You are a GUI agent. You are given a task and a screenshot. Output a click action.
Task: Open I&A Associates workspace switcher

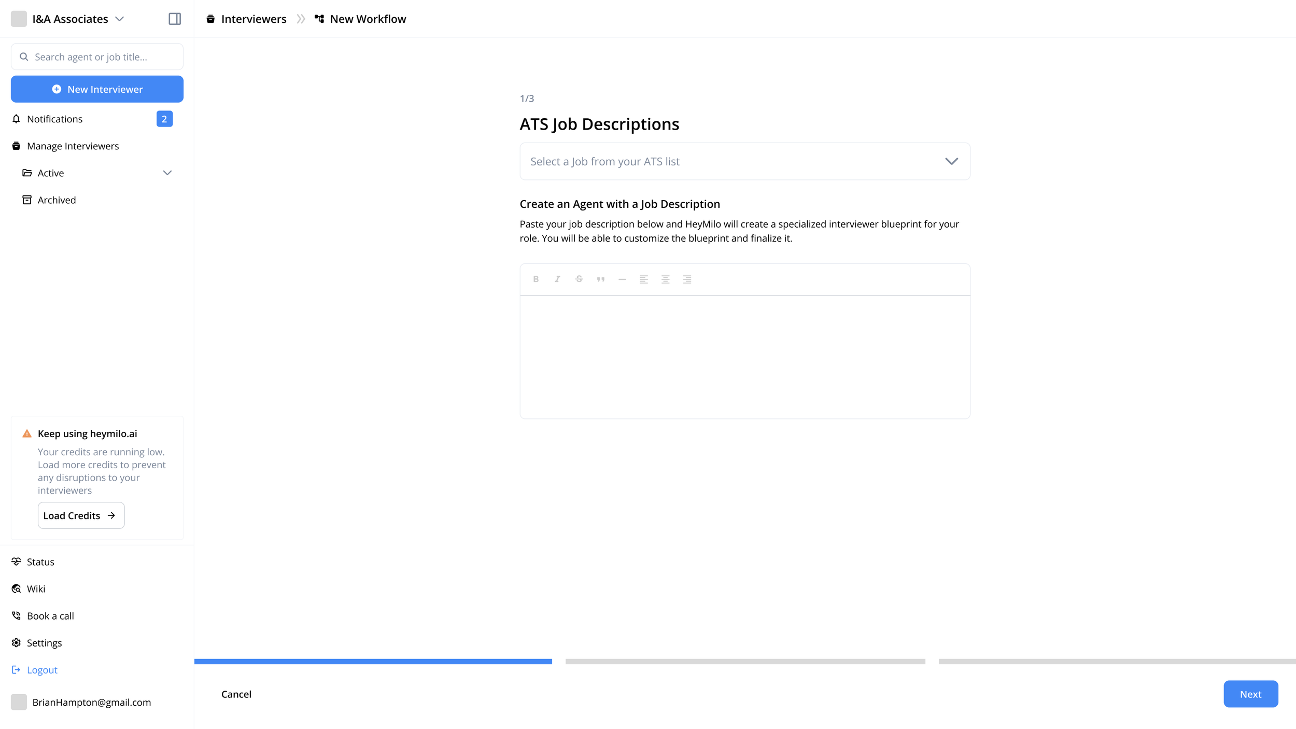point(70,19)
